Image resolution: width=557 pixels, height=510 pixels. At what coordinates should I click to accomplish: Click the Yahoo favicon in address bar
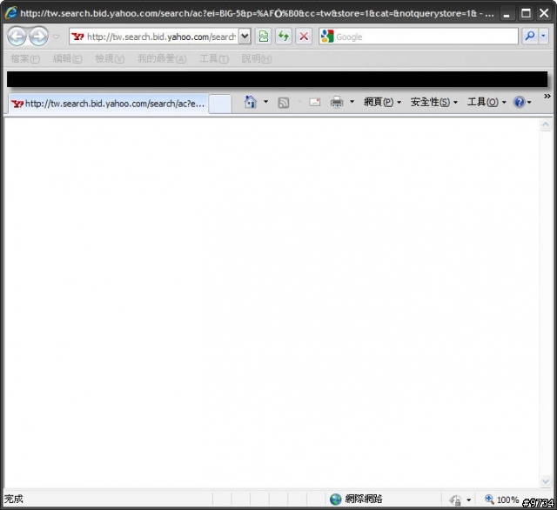[77, 37]
